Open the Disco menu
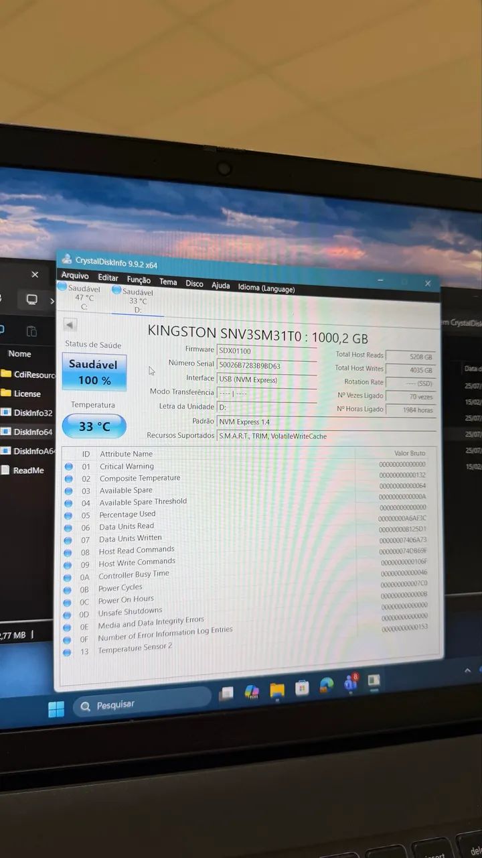The height and width of the screenshot is (858, 482). tap(194, 284)
